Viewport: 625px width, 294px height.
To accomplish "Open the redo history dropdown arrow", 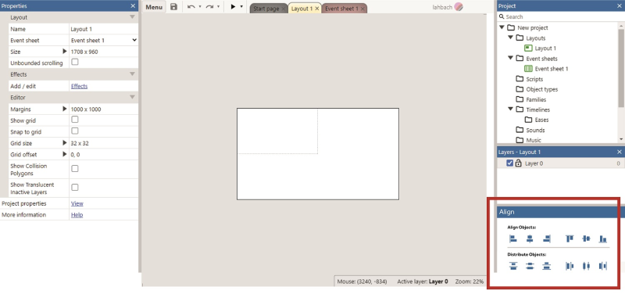I will (x=218, y=7).
